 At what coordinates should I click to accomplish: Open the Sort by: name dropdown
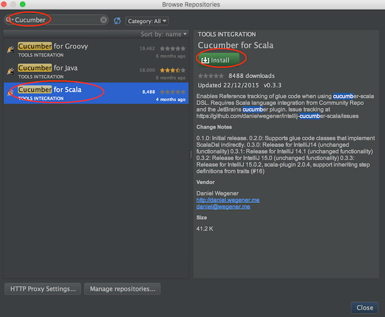163,34
